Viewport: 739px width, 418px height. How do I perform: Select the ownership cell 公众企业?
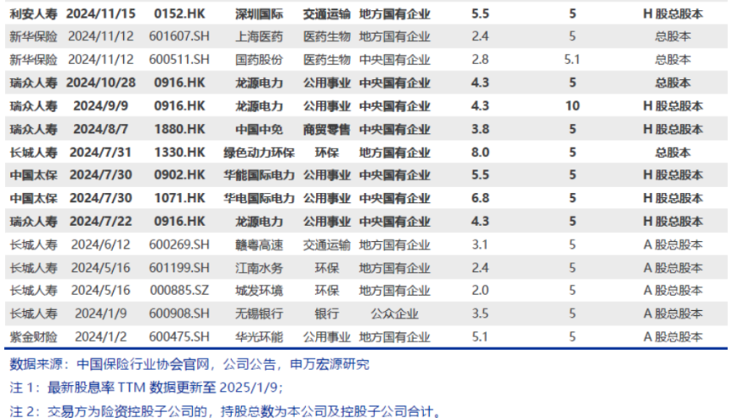[x=394, y=313]
